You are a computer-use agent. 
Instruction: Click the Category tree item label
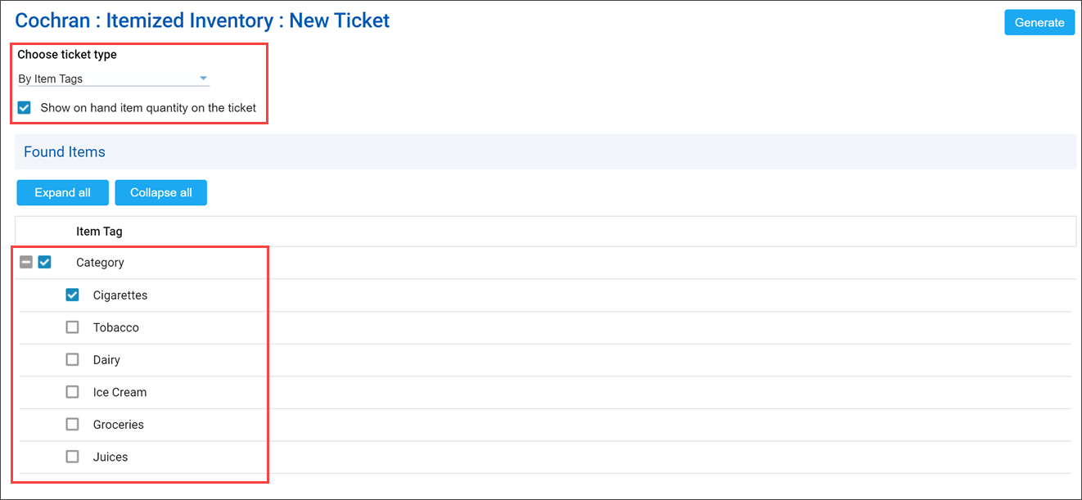pyautogui.click(x=100, y=262)
